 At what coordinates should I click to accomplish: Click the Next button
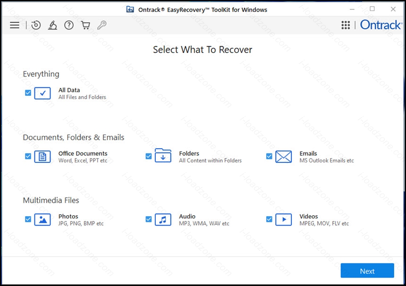367,271
